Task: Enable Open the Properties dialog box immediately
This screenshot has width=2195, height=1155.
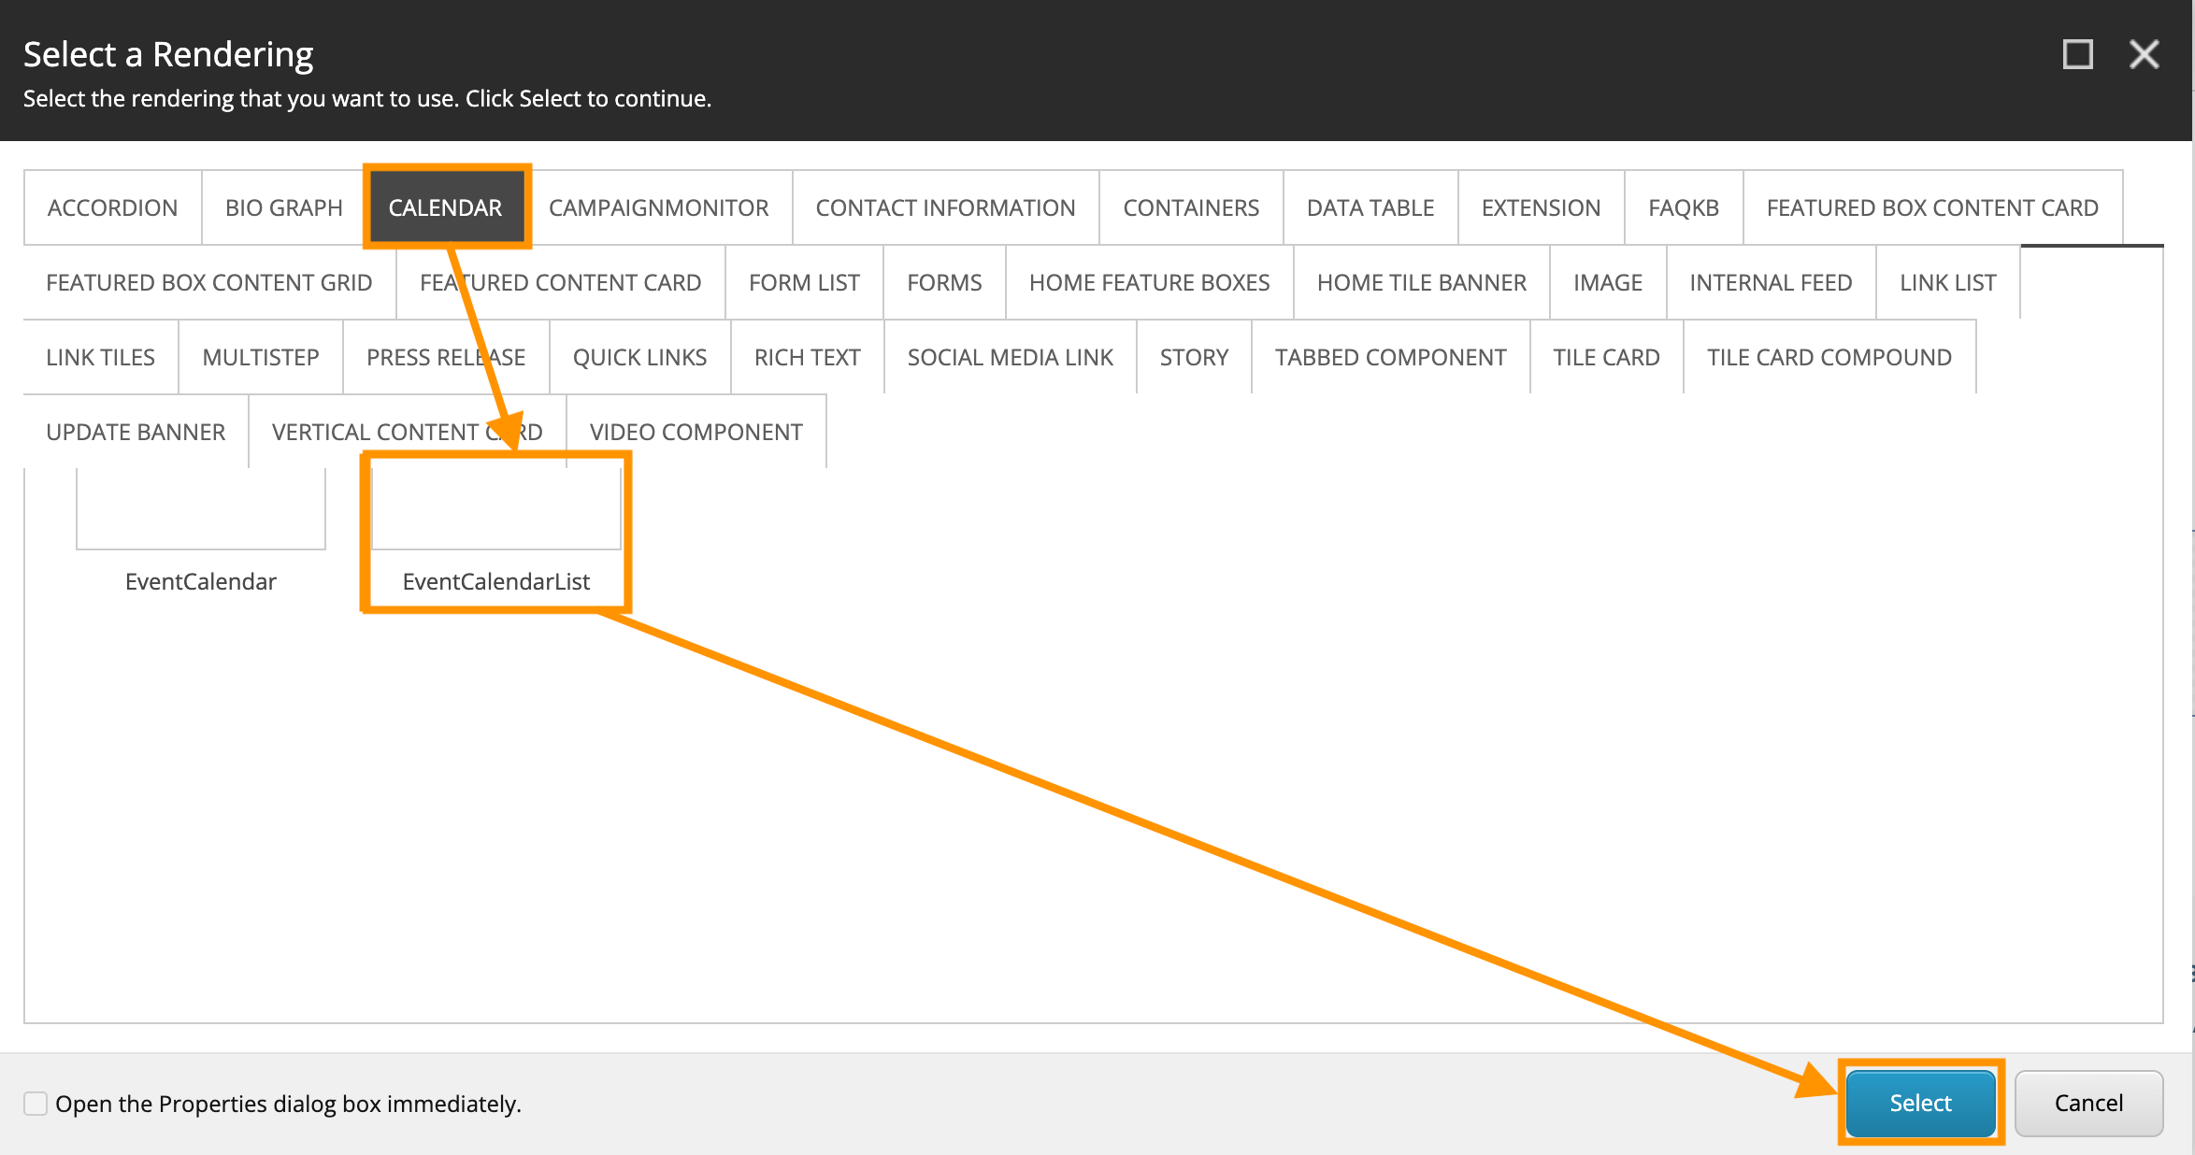Action: [36, 1104]
